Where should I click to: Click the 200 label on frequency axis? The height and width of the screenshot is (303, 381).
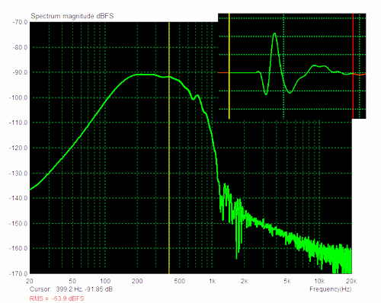pos(137,281)
